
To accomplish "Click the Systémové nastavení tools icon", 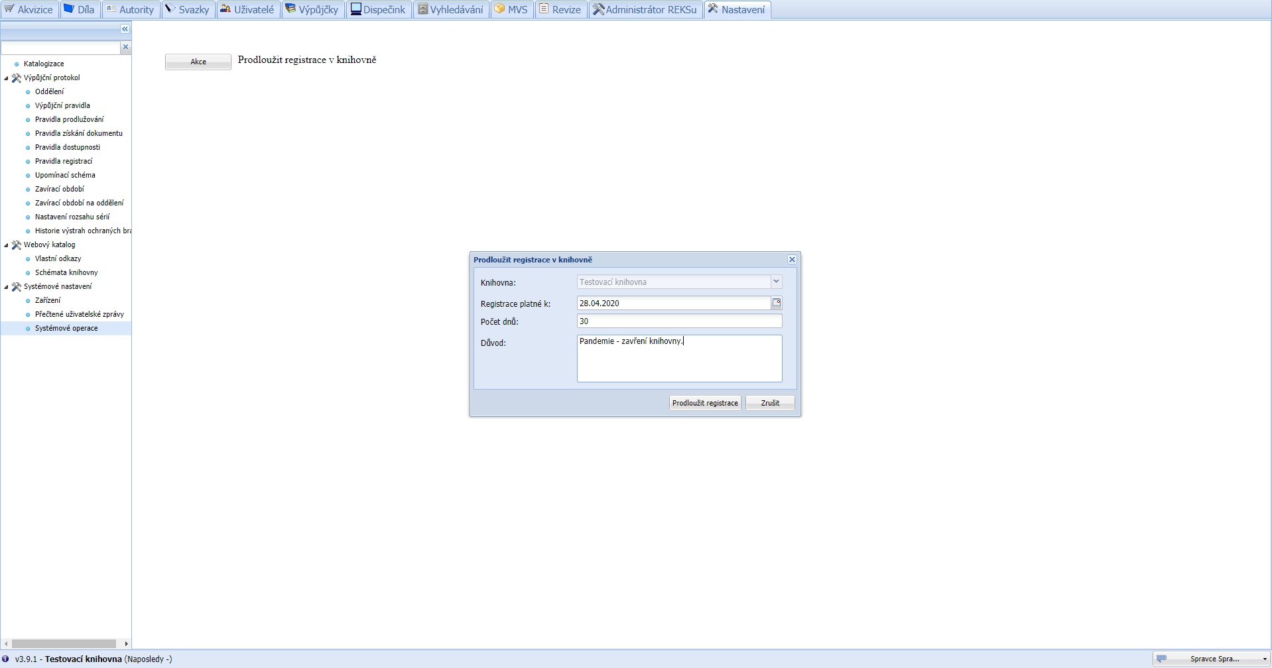I will 17,287.
